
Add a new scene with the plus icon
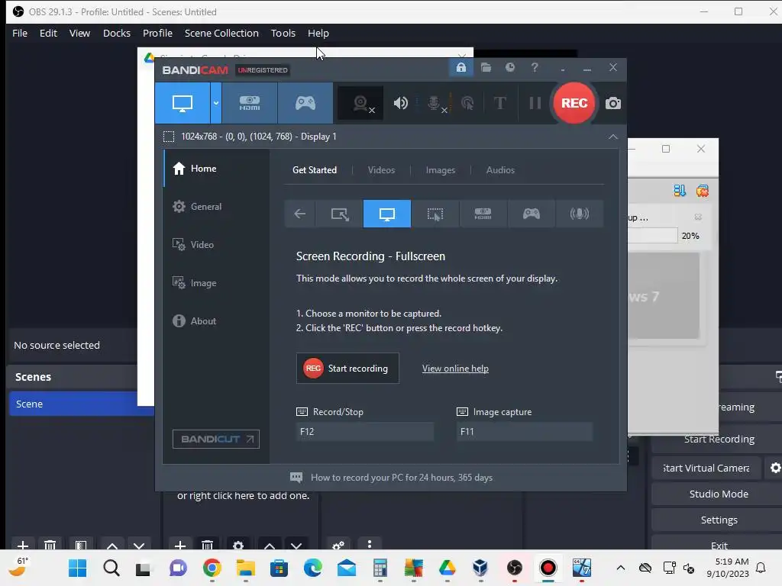(x=23, y=545)
